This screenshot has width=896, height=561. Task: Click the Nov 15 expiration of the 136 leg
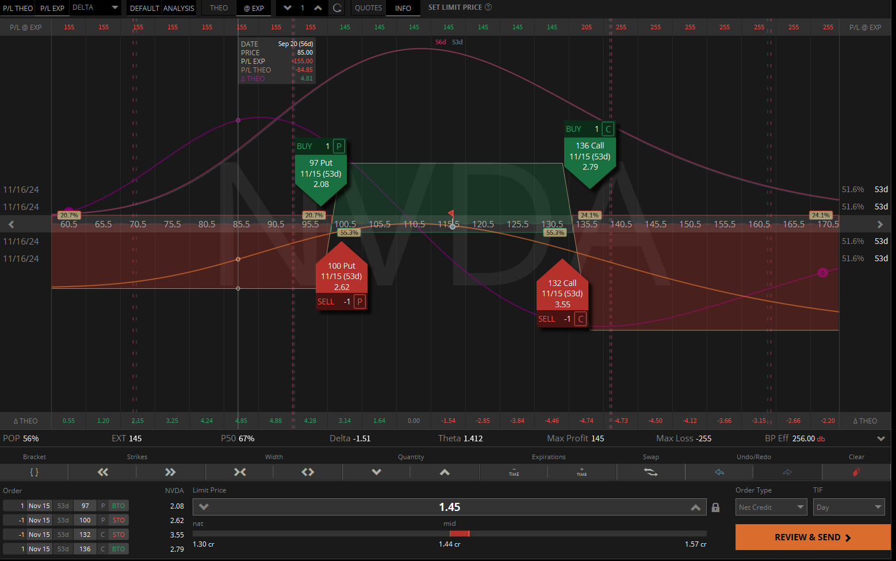click(x=39, y=549)
